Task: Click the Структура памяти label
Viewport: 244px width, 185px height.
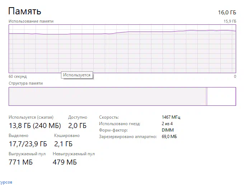Action: point(26,83)
